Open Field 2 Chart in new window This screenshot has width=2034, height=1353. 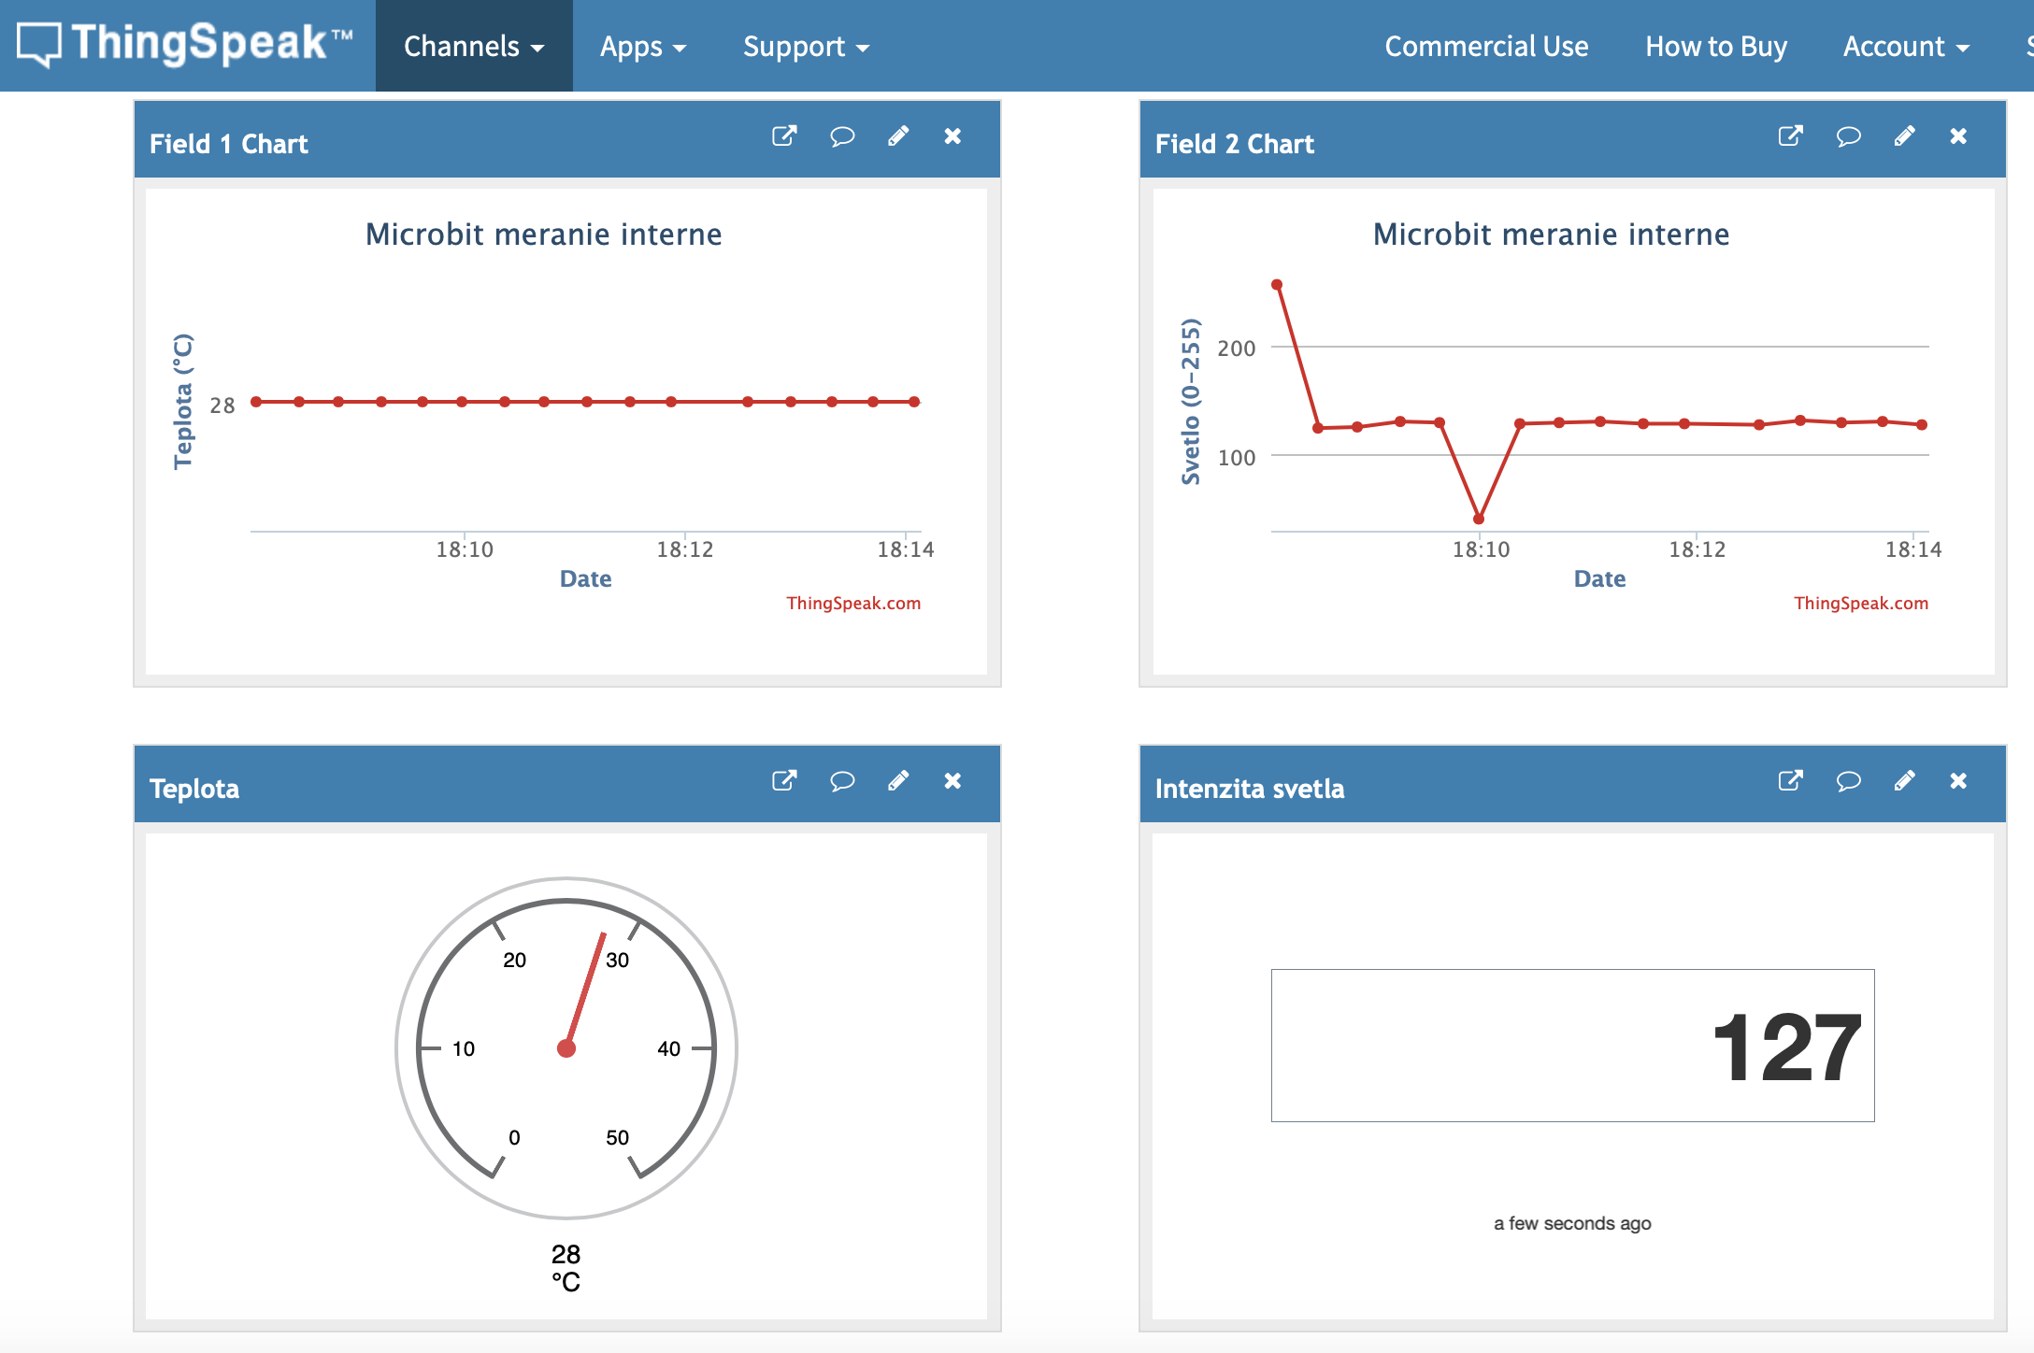coord(1789,136)
